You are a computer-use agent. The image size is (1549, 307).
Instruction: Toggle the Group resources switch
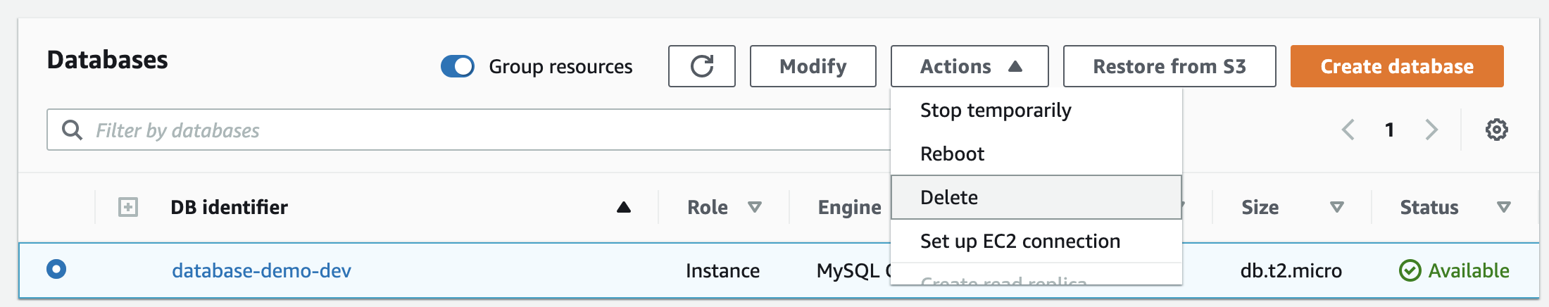458,66
